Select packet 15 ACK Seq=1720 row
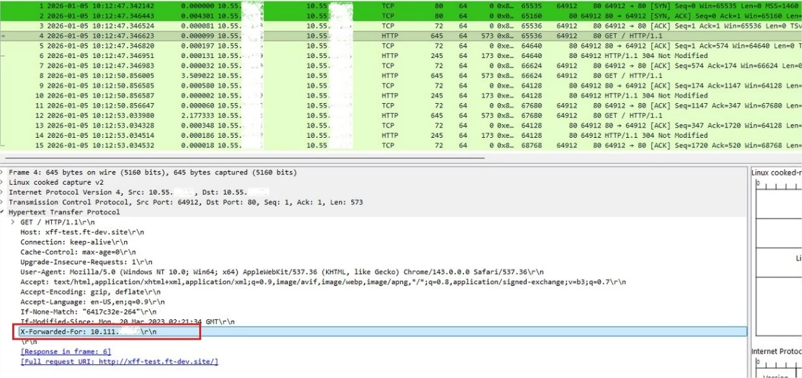This screenshot has width=802, height=378. pos(401,145)
